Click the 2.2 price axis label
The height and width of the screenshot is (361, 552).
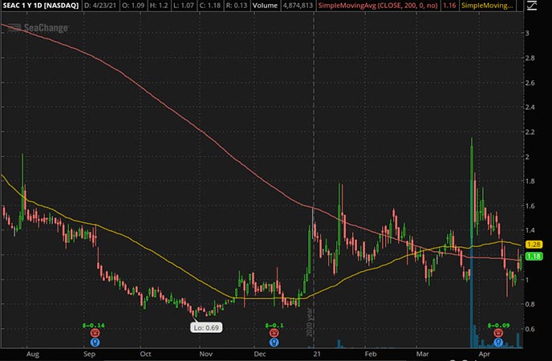(530, 132)
